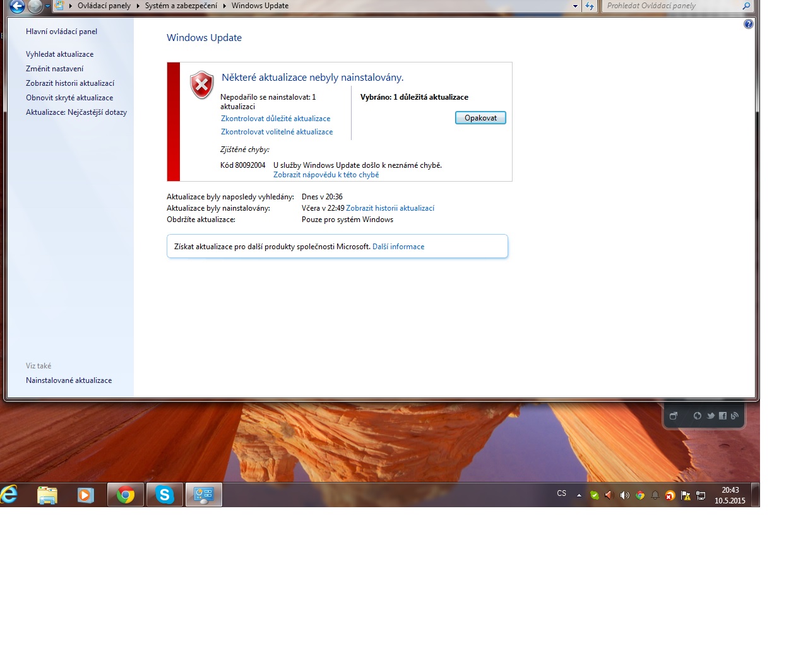Click the grey bell notification tray icon

click(655, 495)
